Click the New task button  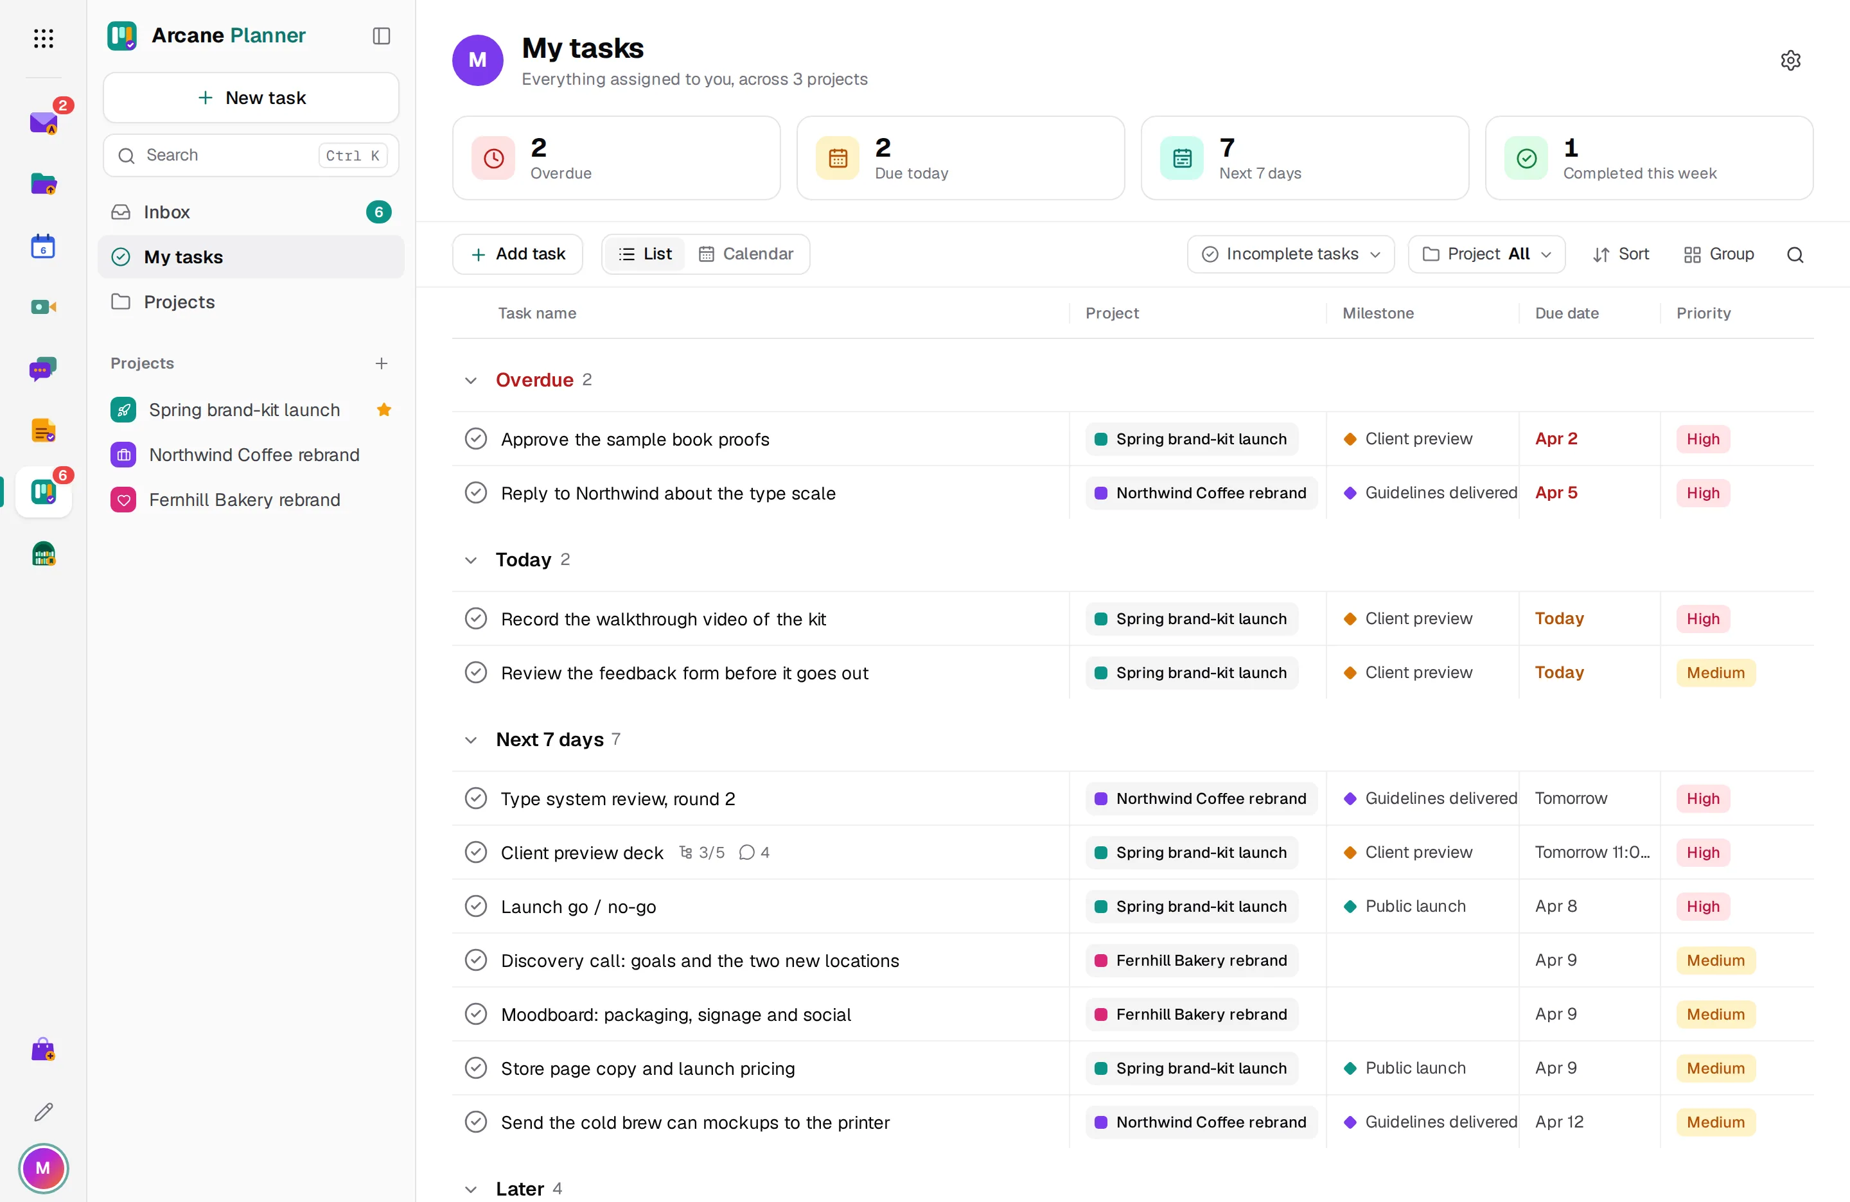(x=251, y=98)
